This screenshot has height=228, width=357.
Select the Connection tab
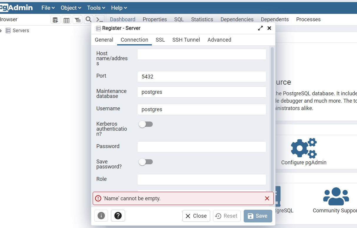(135, 40)
